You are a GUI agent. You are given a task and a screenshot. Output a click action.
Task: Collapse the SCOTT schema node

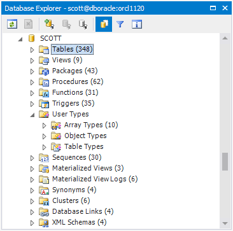tap(20, 39)
